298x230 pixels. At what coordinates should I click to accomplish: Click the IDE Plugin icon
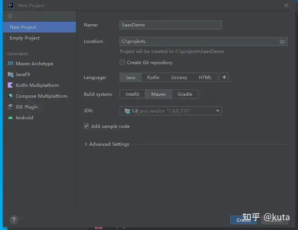10,107
